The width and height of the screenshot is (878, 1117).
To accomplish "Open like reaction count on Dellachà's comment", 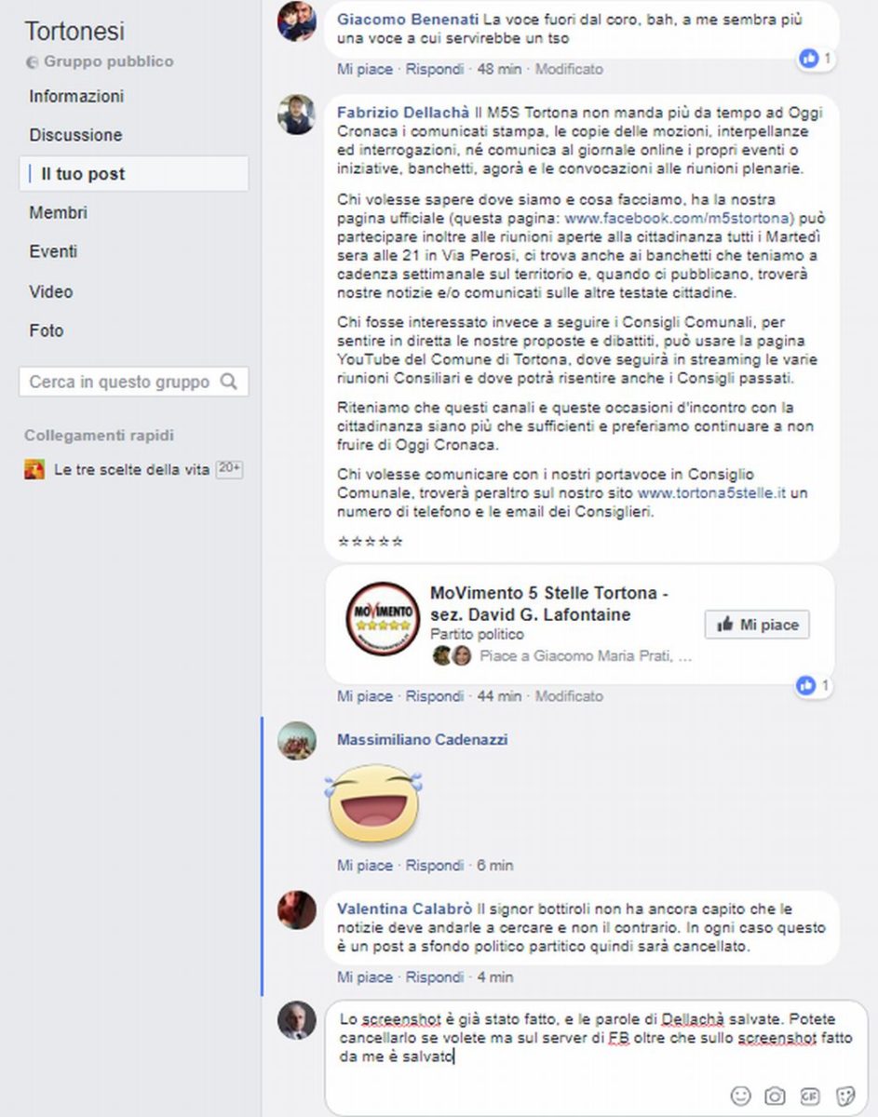I will click(814, 686).
